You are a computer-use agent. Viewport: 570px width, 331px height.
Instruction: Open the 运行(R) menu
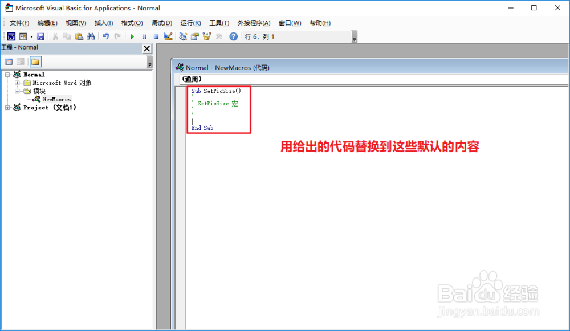pyautogui.click(x=190, y=23)
